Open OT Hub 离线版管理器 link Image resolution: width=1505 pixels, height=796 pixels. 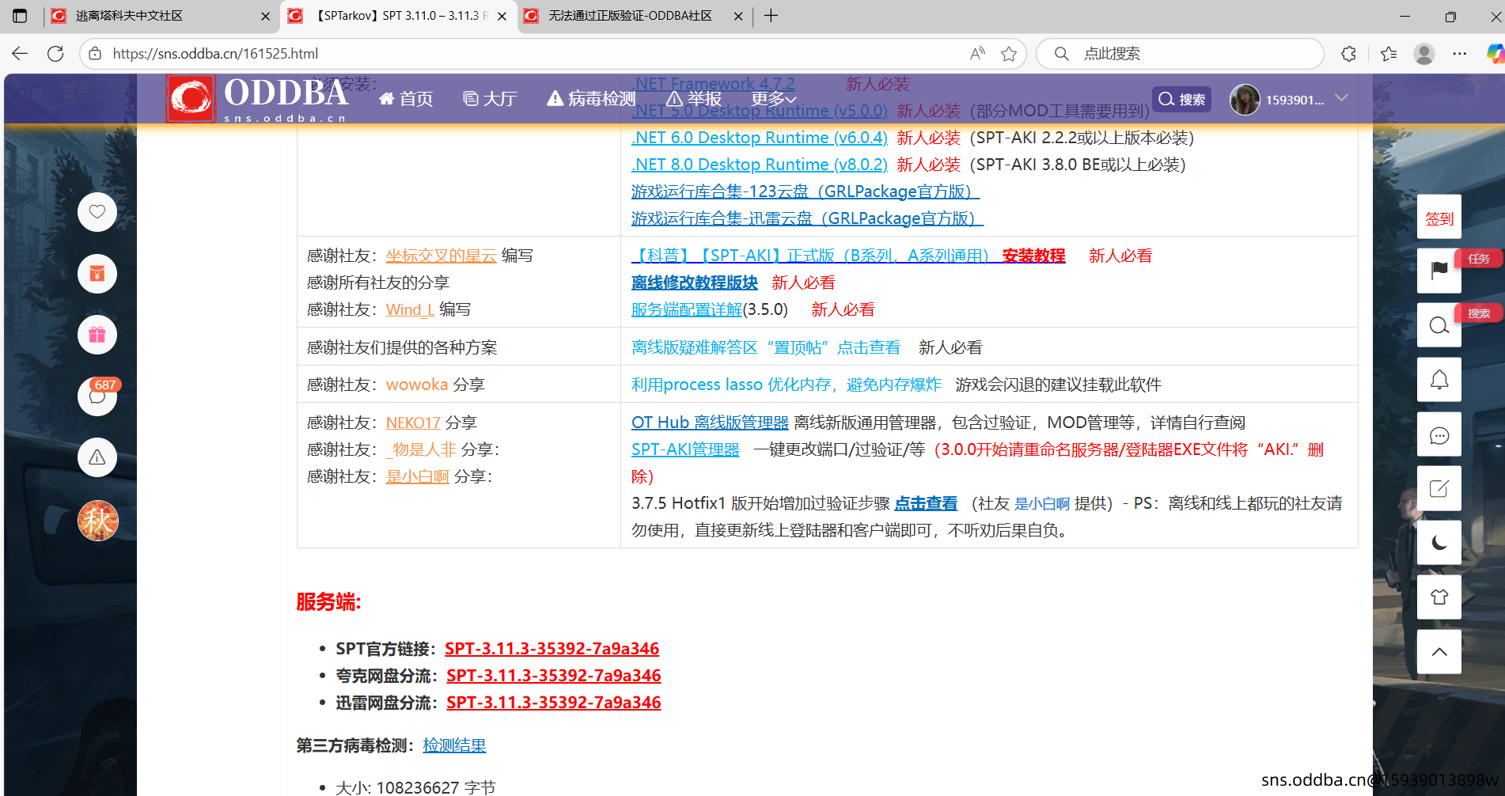(x=710, y=423)
